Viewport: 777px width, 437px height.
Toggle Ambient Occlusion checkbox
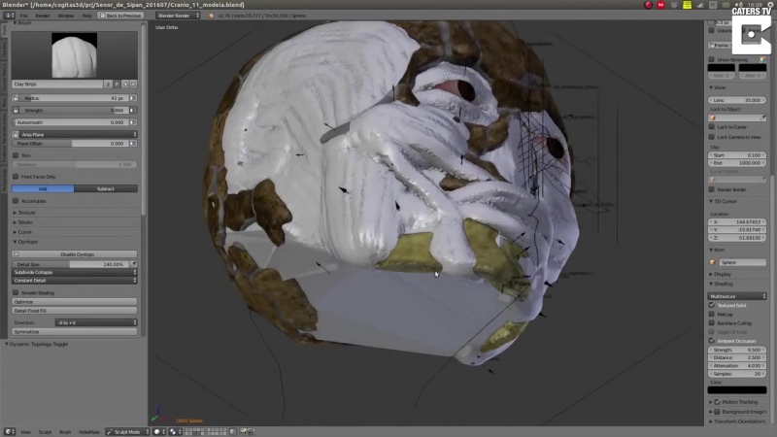click(x=712, y=341)
